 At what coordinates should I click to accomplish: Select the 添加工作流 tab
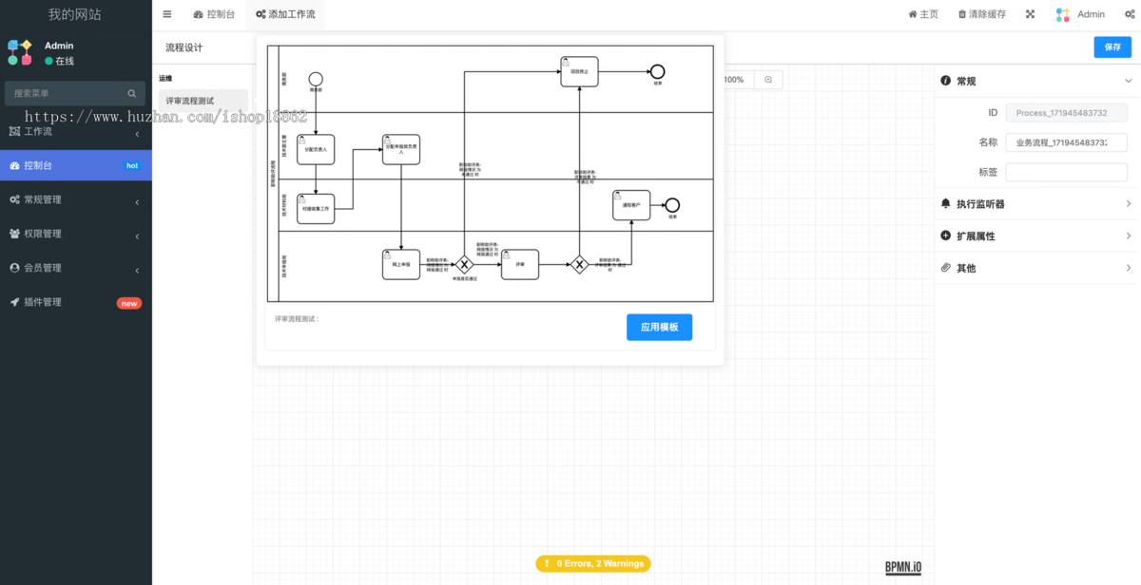point(285,14)
